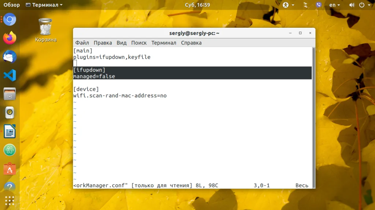This screenshot has width=375, height=210.
Task: Open Chromium browser from the dock
Action: point(10,19)
